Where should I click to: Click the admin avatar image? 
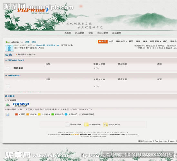(x=9, y=48)
